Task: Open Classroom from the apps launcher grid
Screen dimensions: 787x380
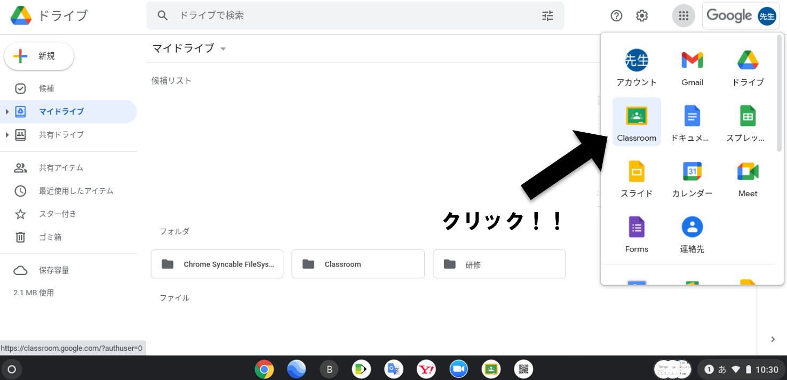Action: coord(637,122)
